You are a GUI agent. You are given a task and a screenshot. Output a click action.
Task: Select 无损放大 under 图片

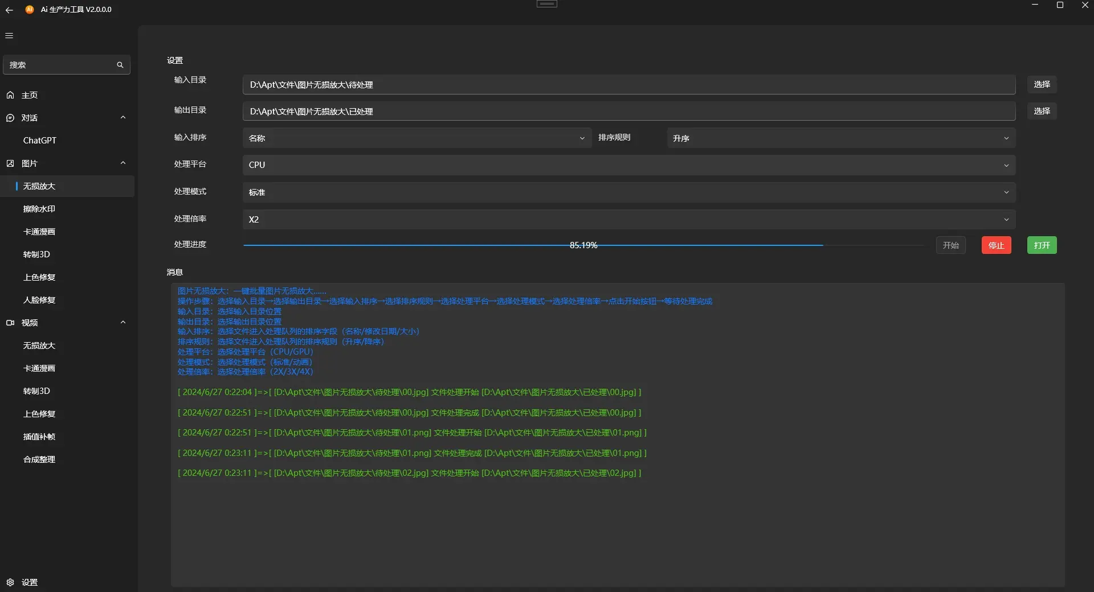(x=67, y=186)
